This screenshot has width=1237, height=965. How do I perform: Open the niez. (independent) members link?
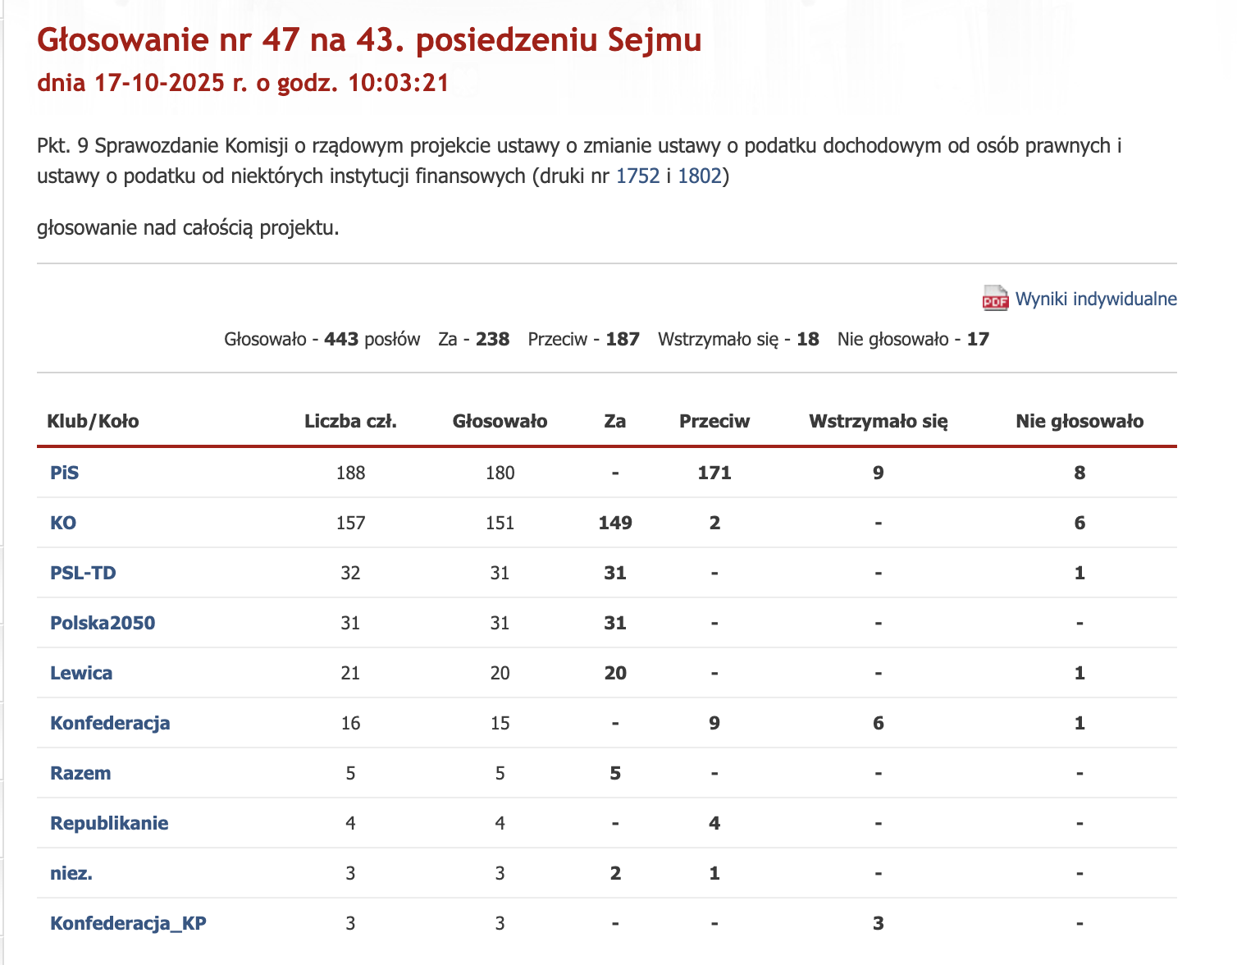click(x=71, y=873)
